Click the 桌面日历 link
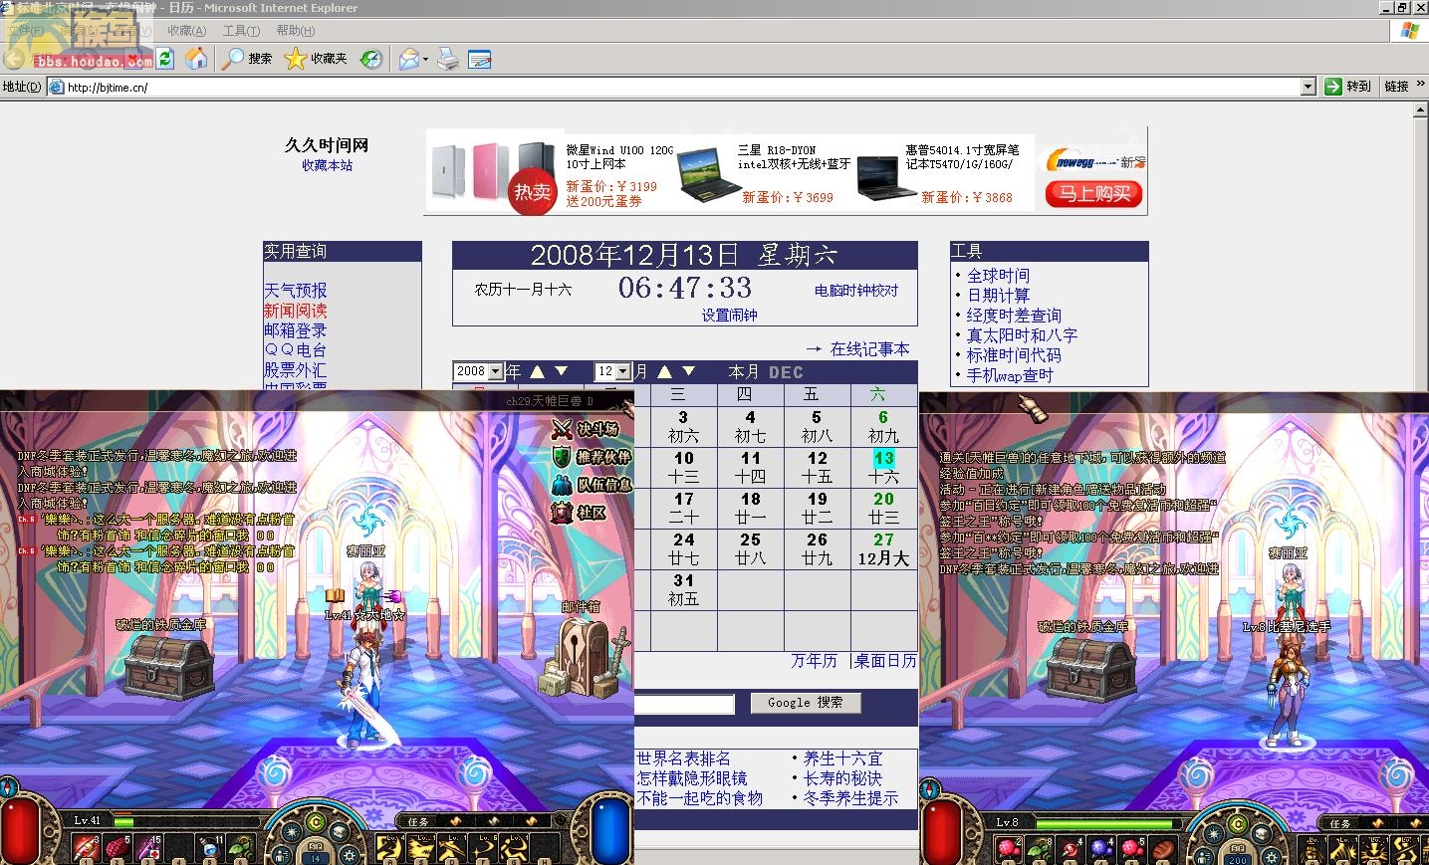Screen dimensions: 1429x865 tap(884, 661)
